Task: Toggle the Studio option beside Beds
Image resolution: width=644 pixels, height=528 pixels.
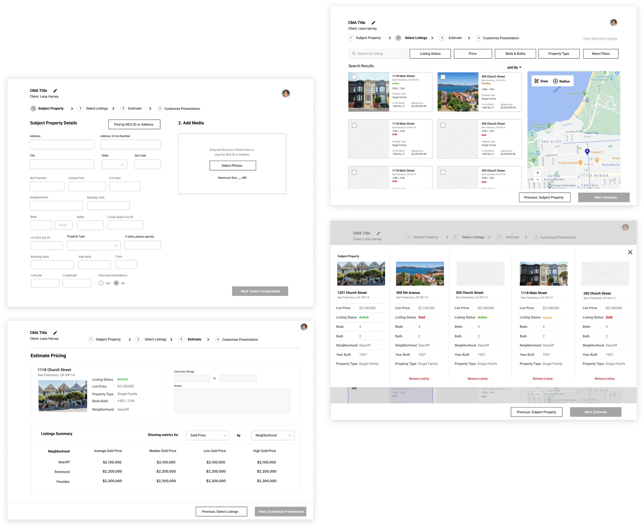Action: [64, 225]
